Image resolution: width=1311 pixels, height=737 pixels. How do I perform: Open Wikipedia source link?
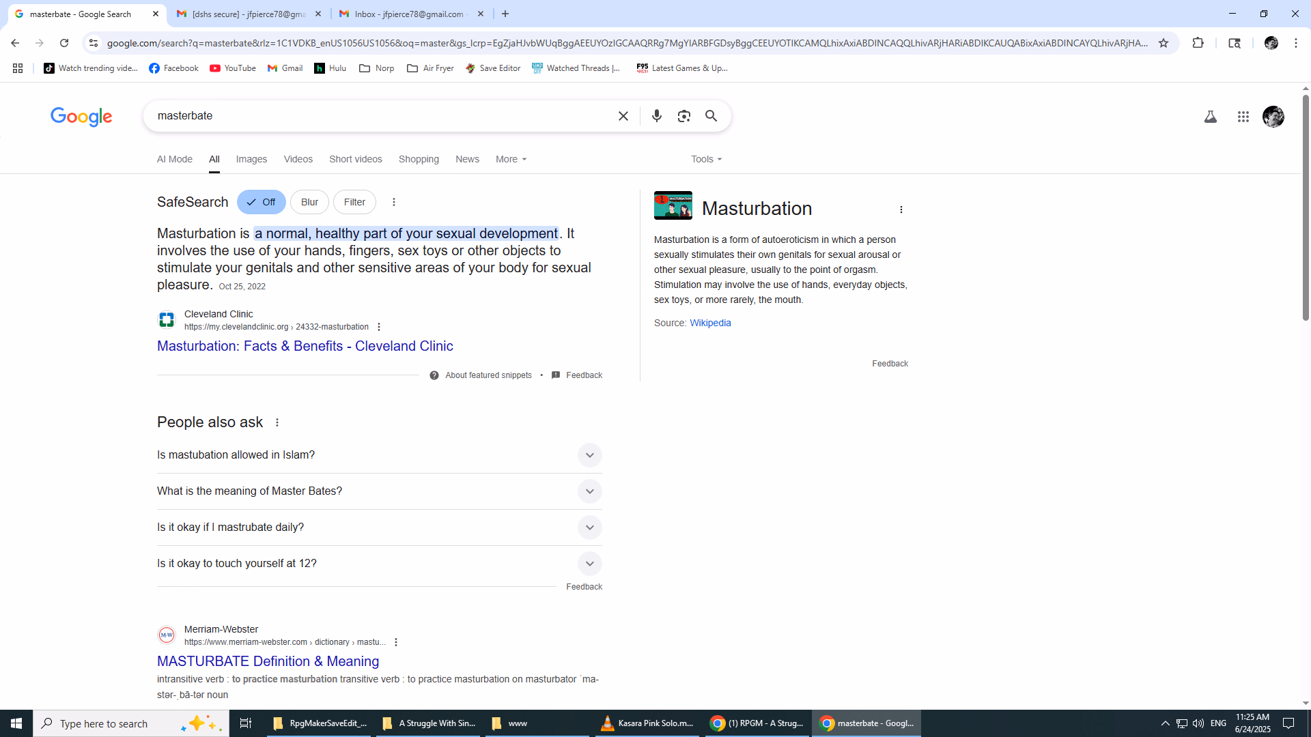[710, 323]
